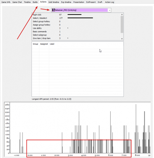
Task: Click the Longest AFK period text
Action: (51, 99)
